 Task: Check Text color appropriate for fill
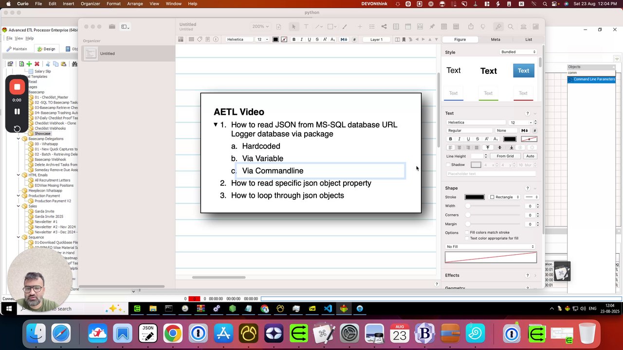click(467, 238)
